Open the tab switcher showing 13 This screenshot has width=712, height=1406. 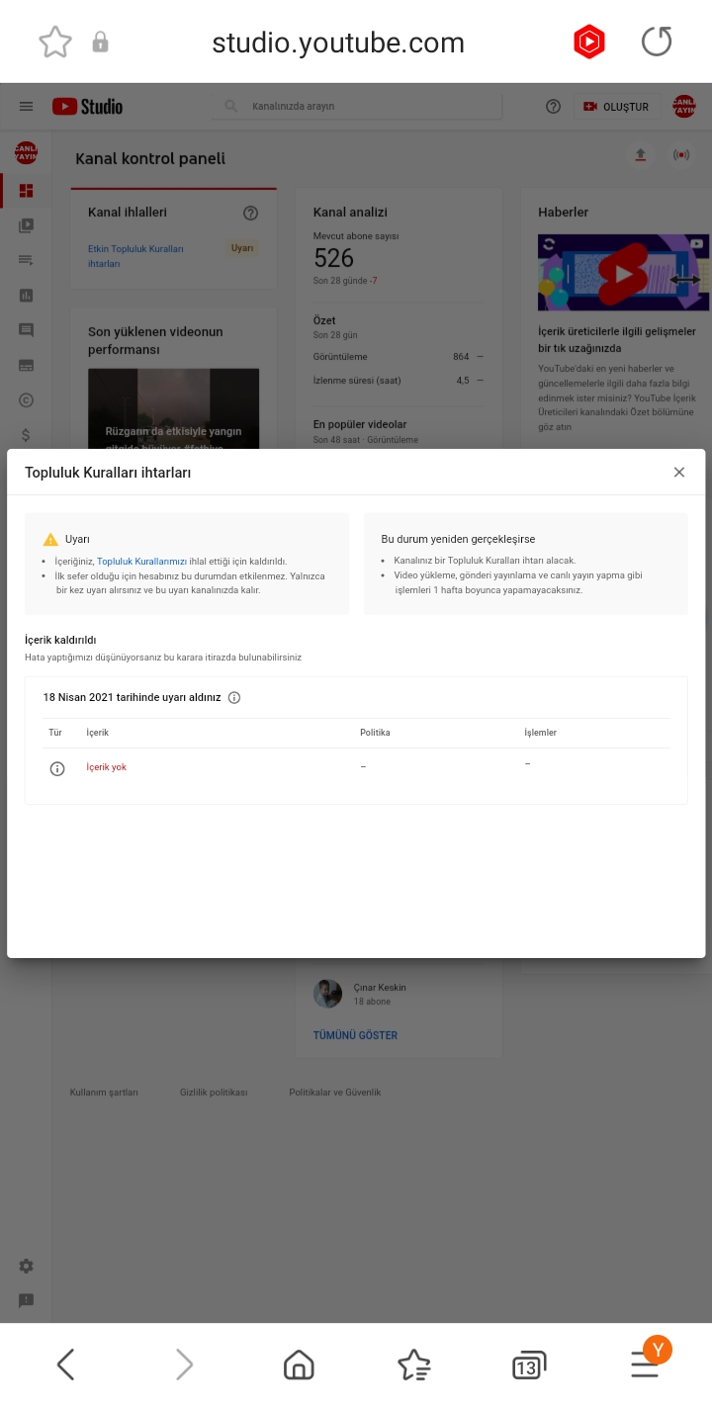[x=528, y=1365]
